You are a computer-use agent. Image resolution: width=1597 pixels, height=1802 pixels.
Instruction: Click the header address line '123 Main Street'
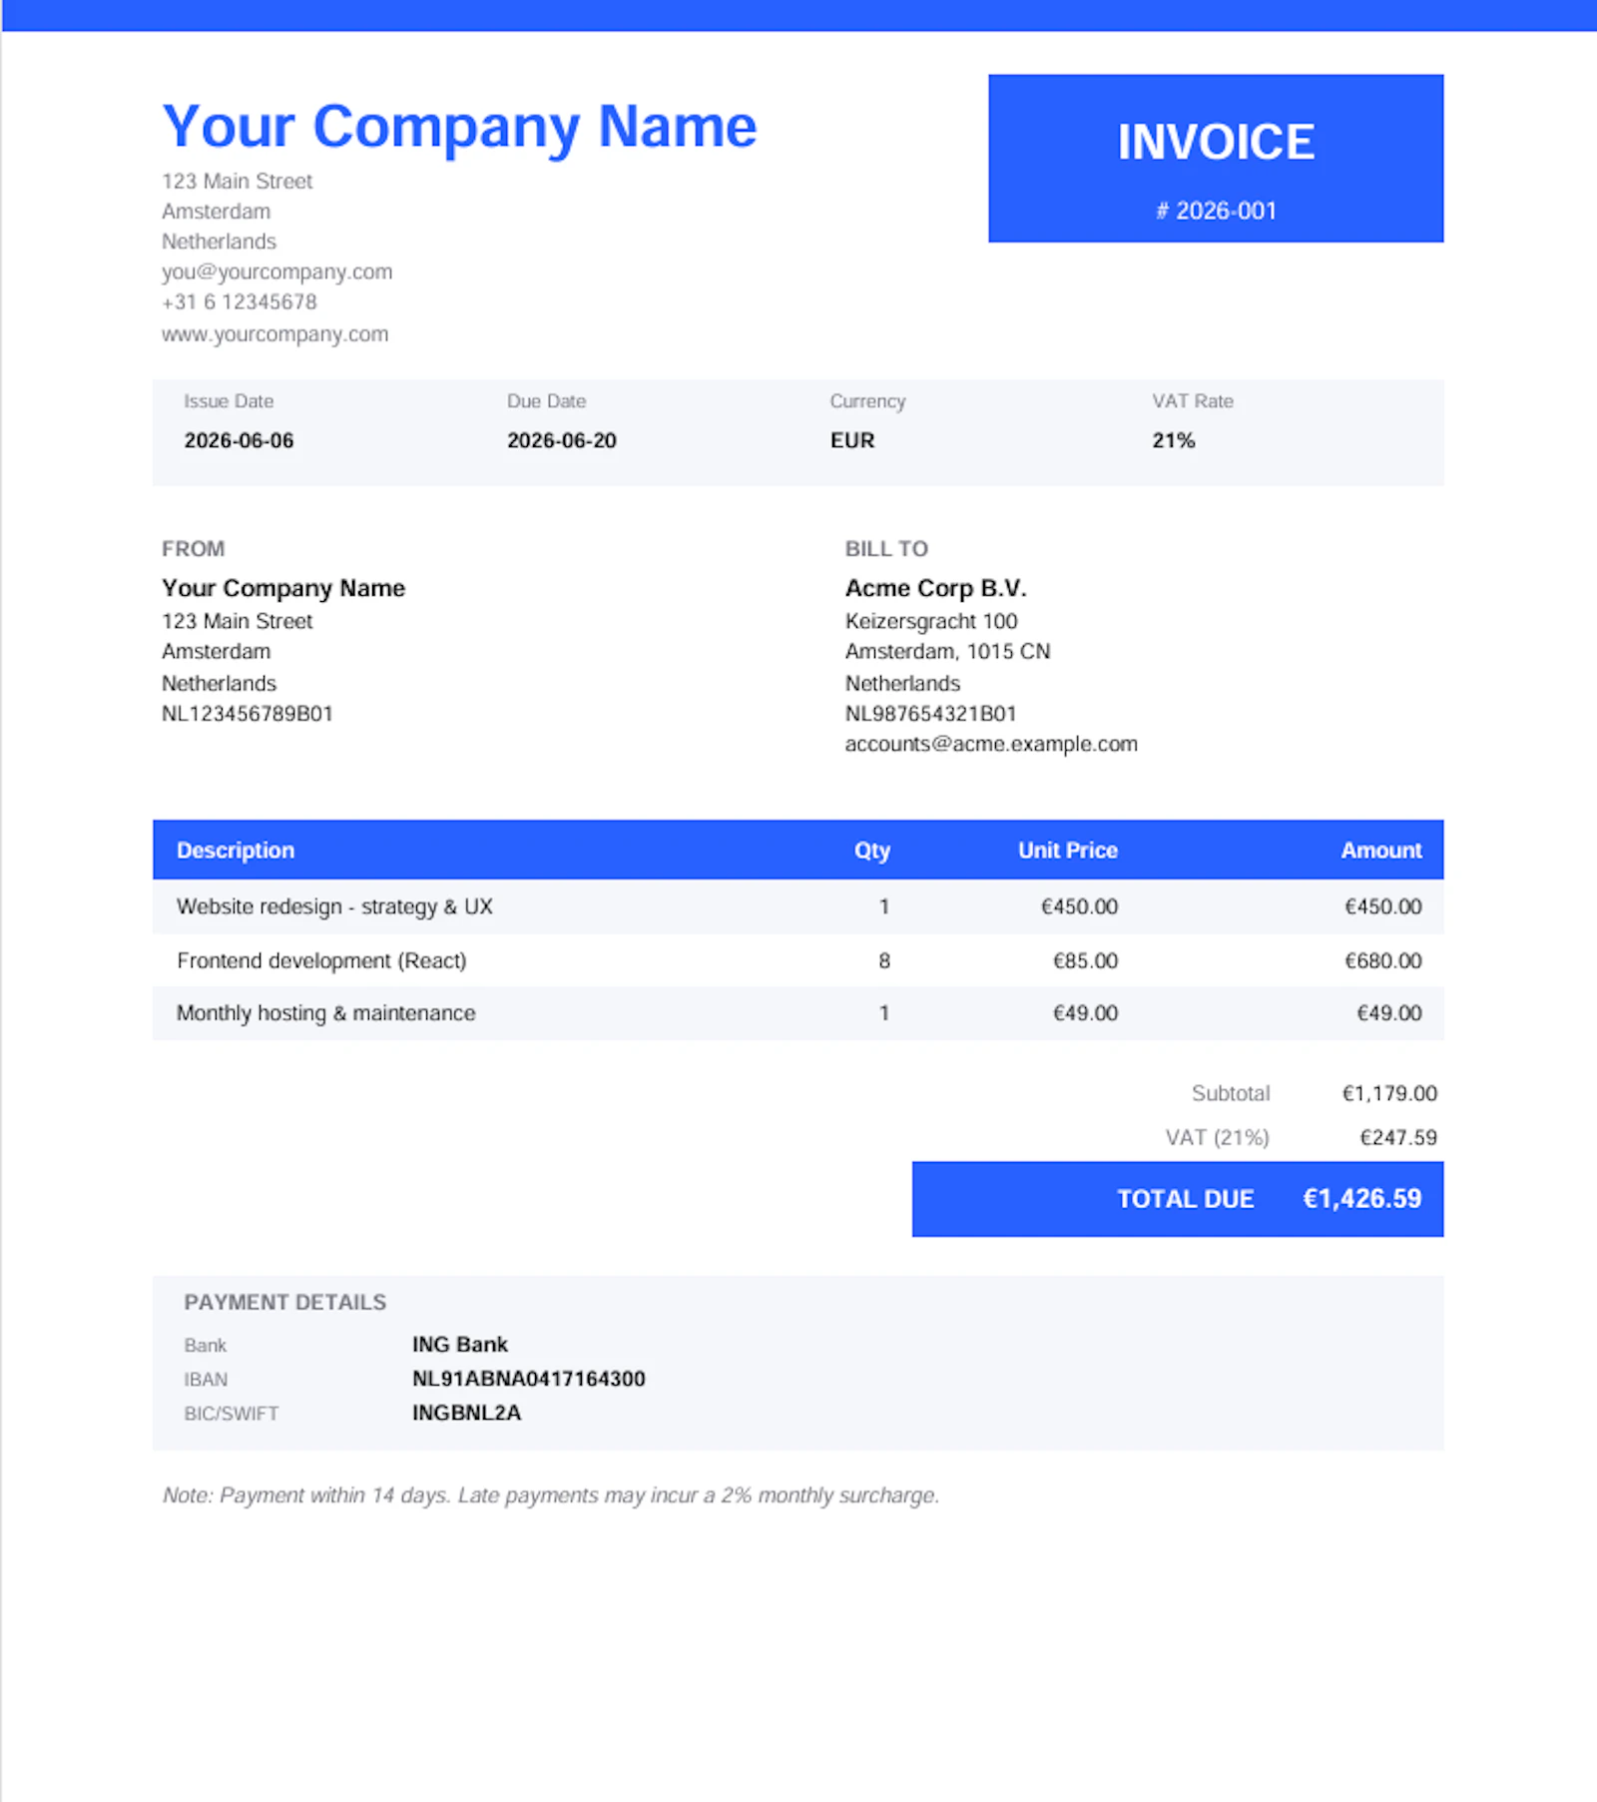[237, 181]
